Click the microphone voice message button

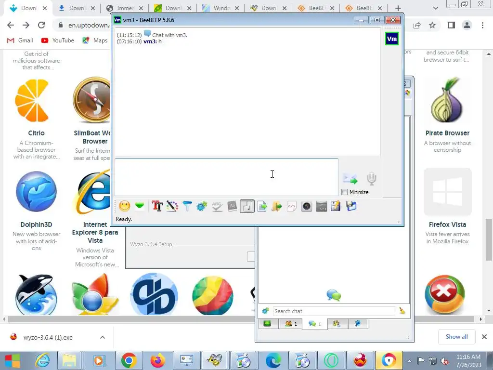click(x=371, y=179)
